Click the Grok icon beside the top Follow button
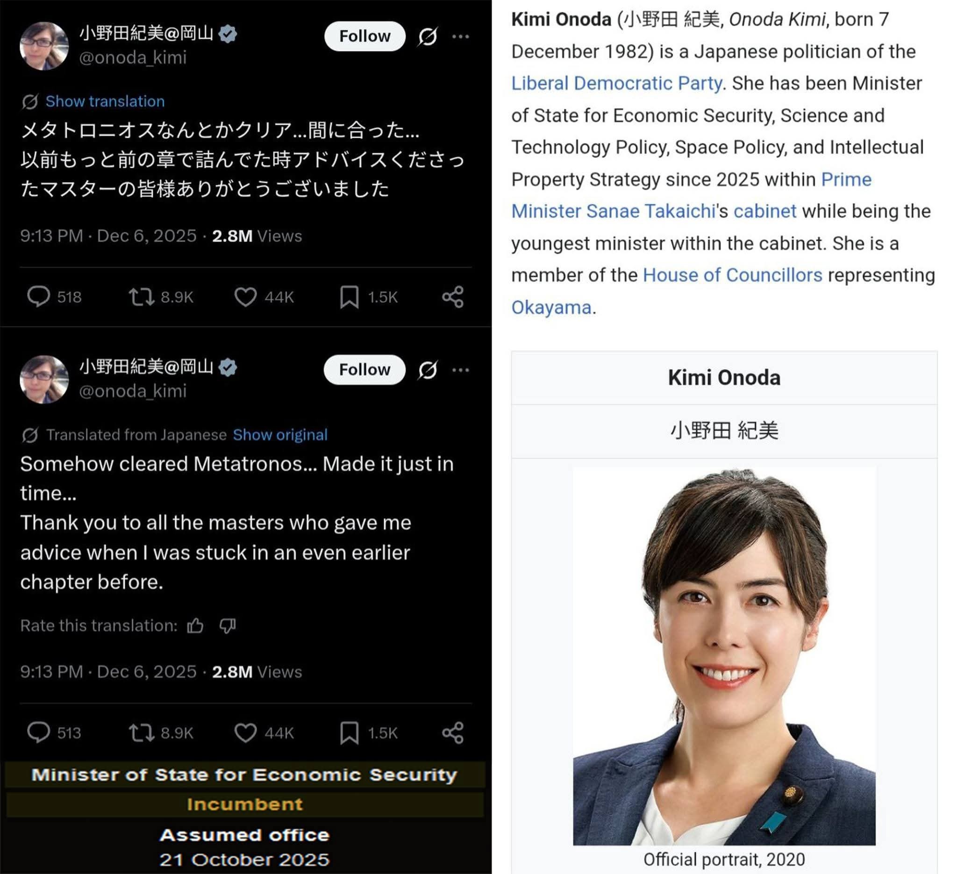This screenshot has height=874, width=957. (x=427, y=36)
